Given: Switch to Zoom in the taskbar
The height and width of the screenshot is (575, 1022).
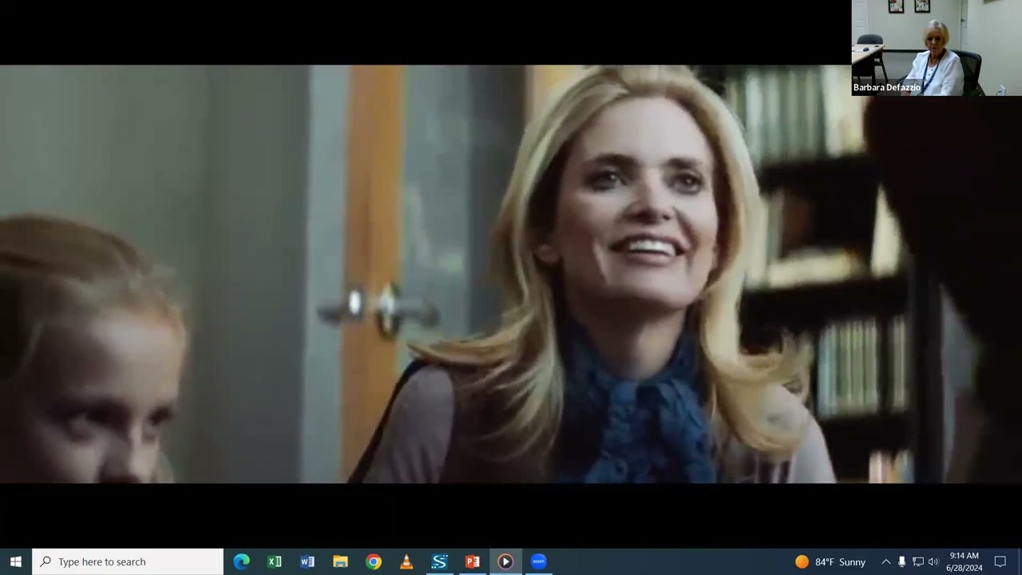Looking at the screenshot, I should (538, 561).
